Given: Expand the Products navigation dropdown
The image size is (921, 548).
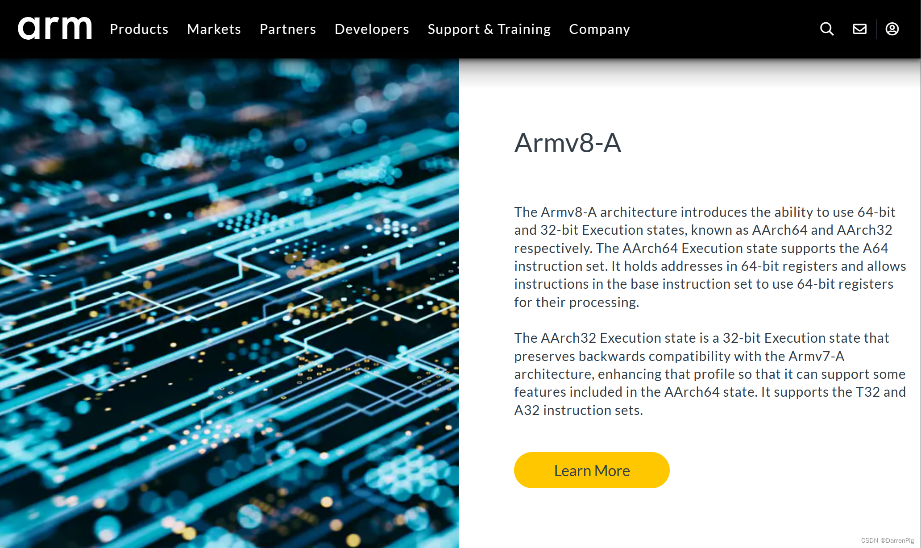Looking at the screenshot, I should tap(138, 29).
